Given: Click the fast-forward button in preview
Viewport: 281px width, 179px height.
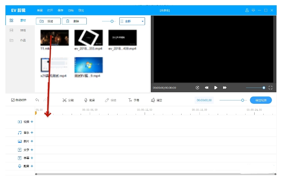Looking at the screenshot, I should [x=225, y=88].
